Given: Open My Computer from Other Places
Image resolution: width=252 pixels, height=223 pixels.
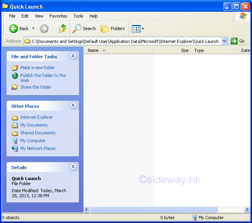Looking at the screenshot, I should [33, 141].
